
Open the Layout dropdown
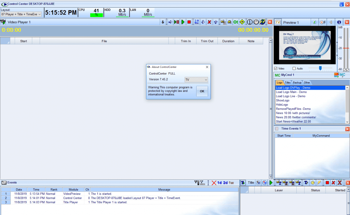[21, 14]
